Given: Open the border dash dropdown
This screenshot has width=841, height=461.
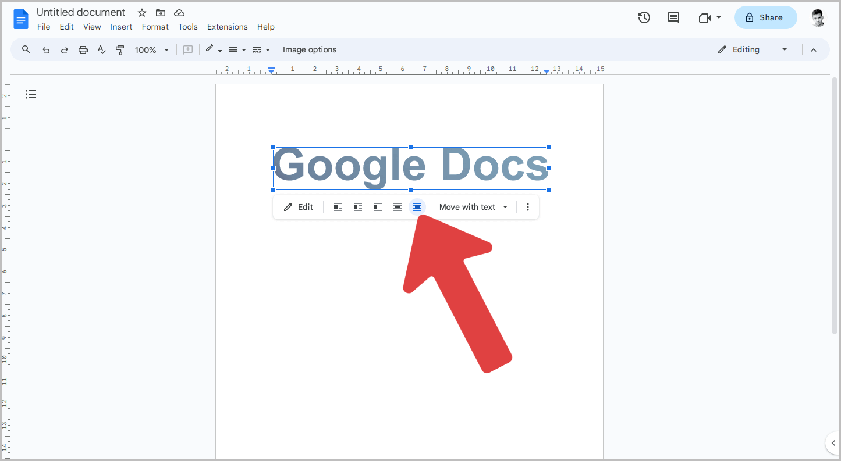Looking at the screenshot, I should click(x=261, y=50).
